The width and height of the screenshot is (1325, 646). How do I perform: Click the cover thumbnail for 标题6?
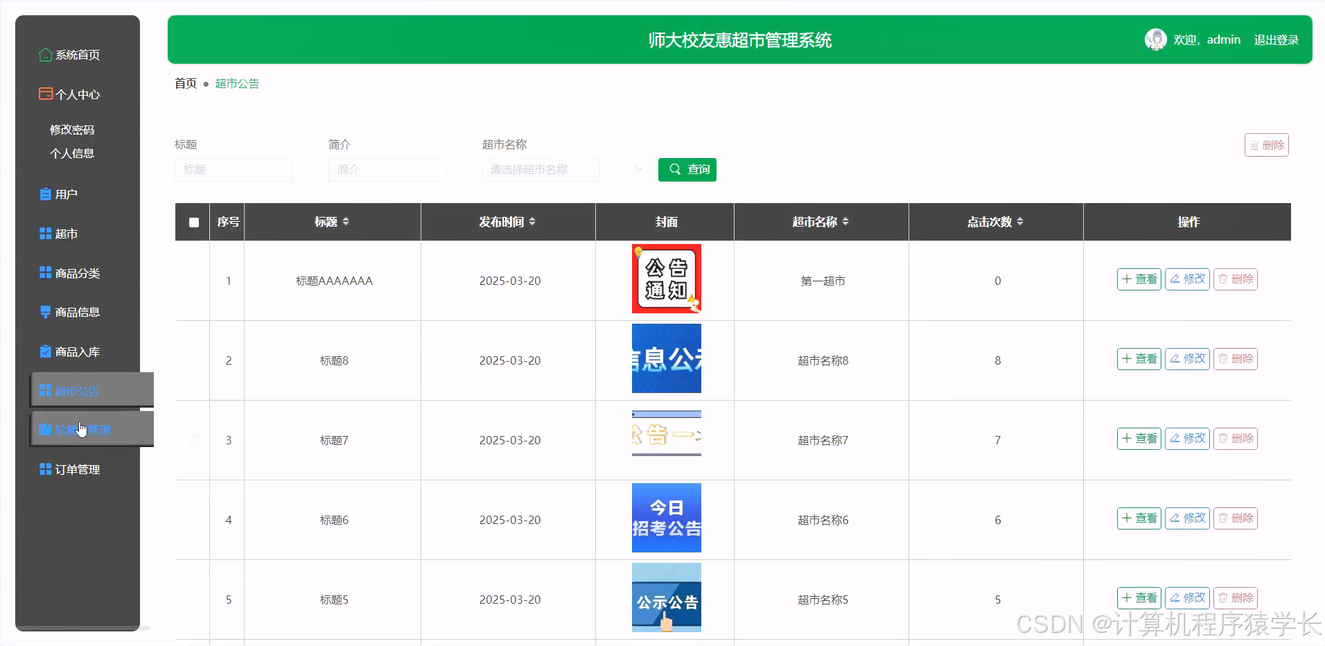pyautogui.click(x=665, y=518)
